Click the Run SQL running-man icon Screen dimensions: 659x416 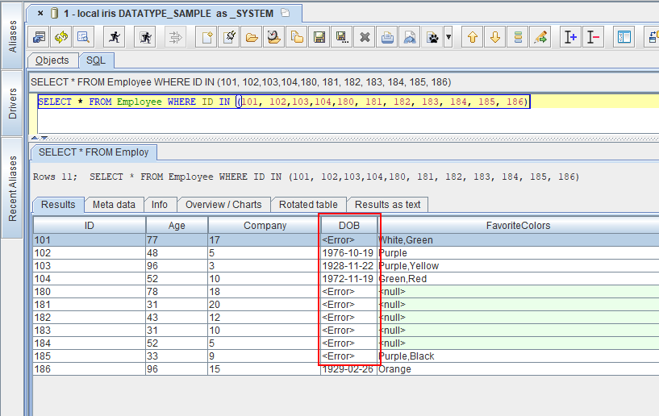(x=115, y=37)
